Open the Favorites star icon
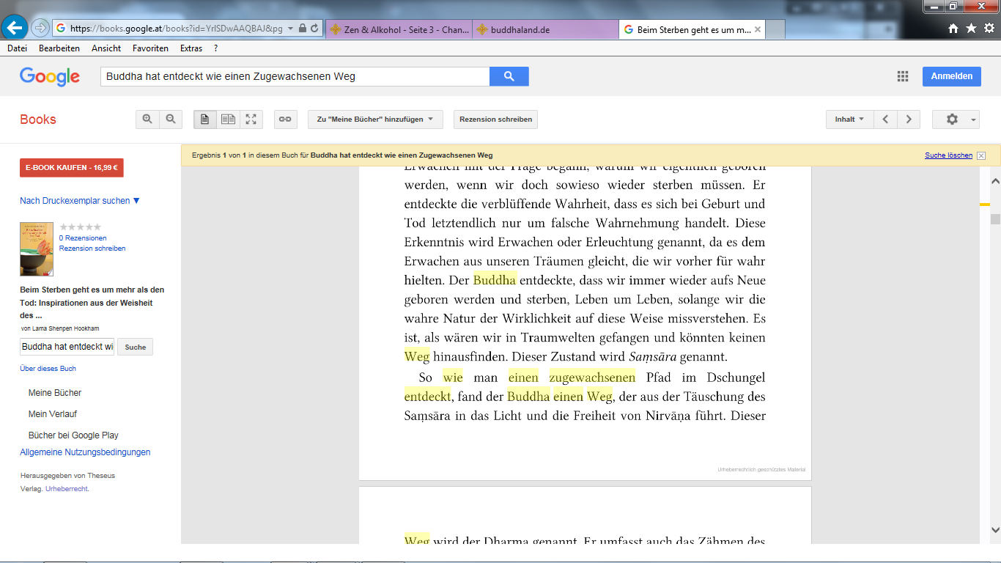 pyautogui.click(x=971, y=29)
